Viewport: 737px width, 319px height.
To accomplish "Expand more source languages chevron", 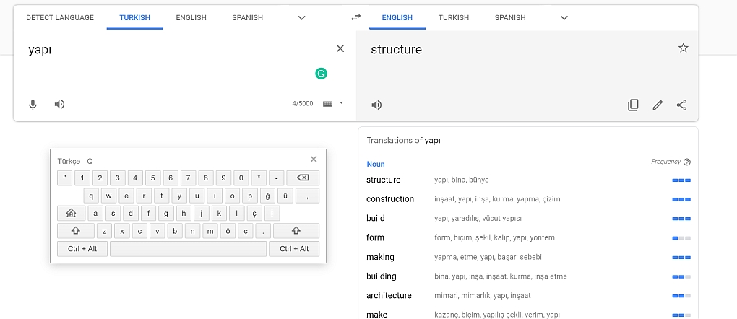I will point(302,17).
